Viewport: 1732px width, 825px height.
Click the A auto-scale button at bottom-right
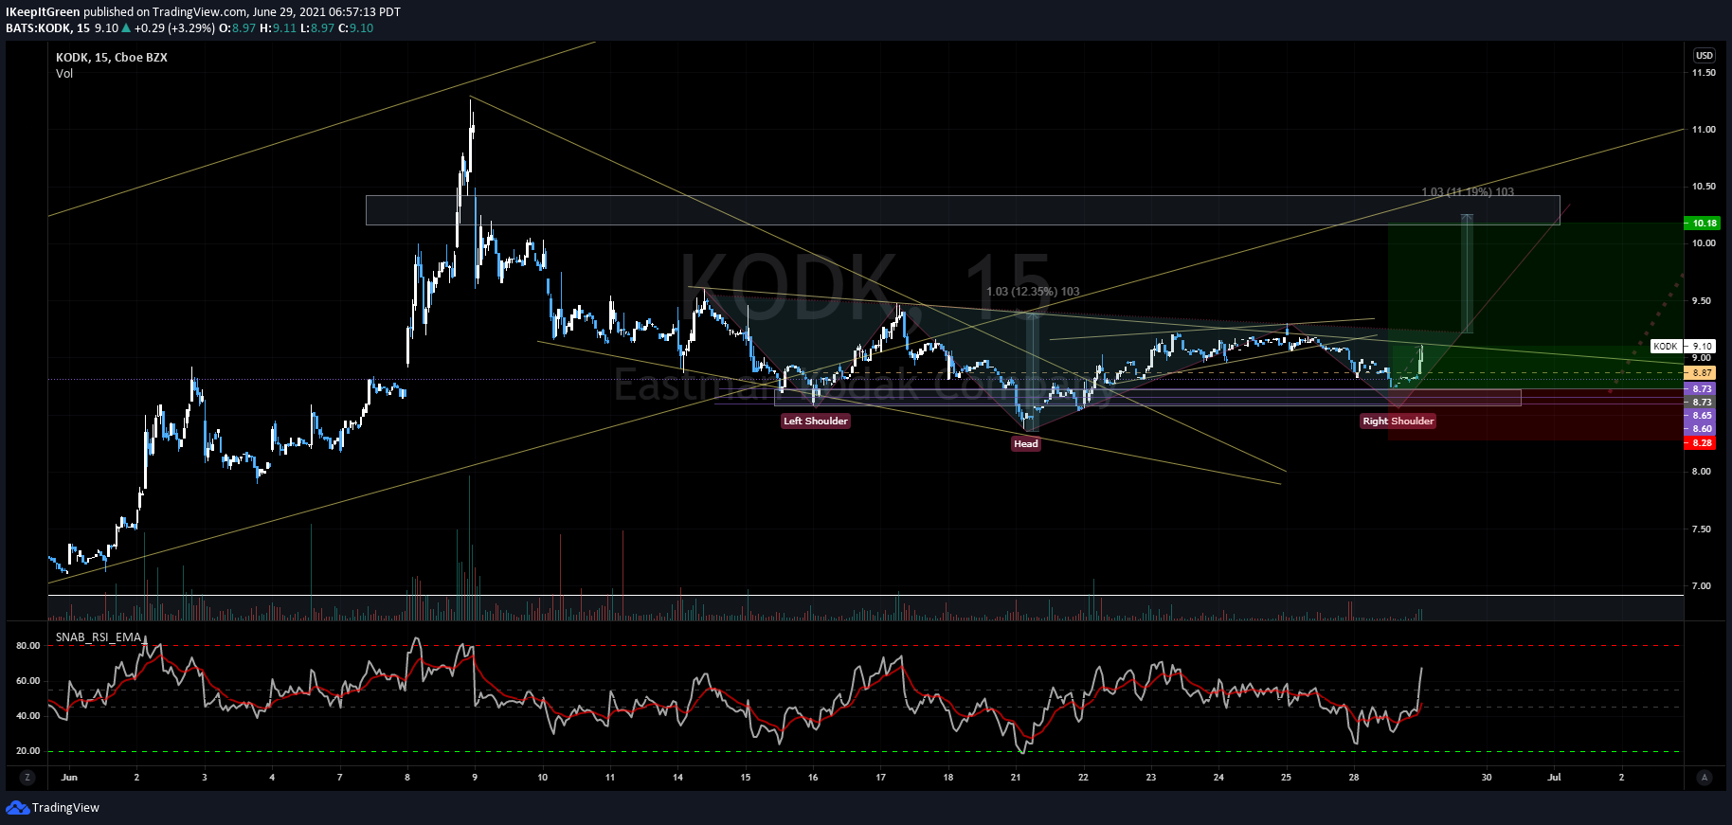click(1705, 777)
